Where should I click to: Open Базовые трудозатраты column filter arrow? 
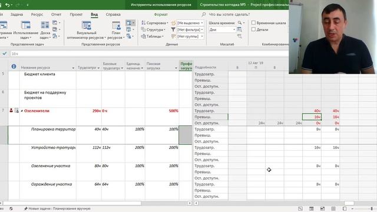click(122, 68)
